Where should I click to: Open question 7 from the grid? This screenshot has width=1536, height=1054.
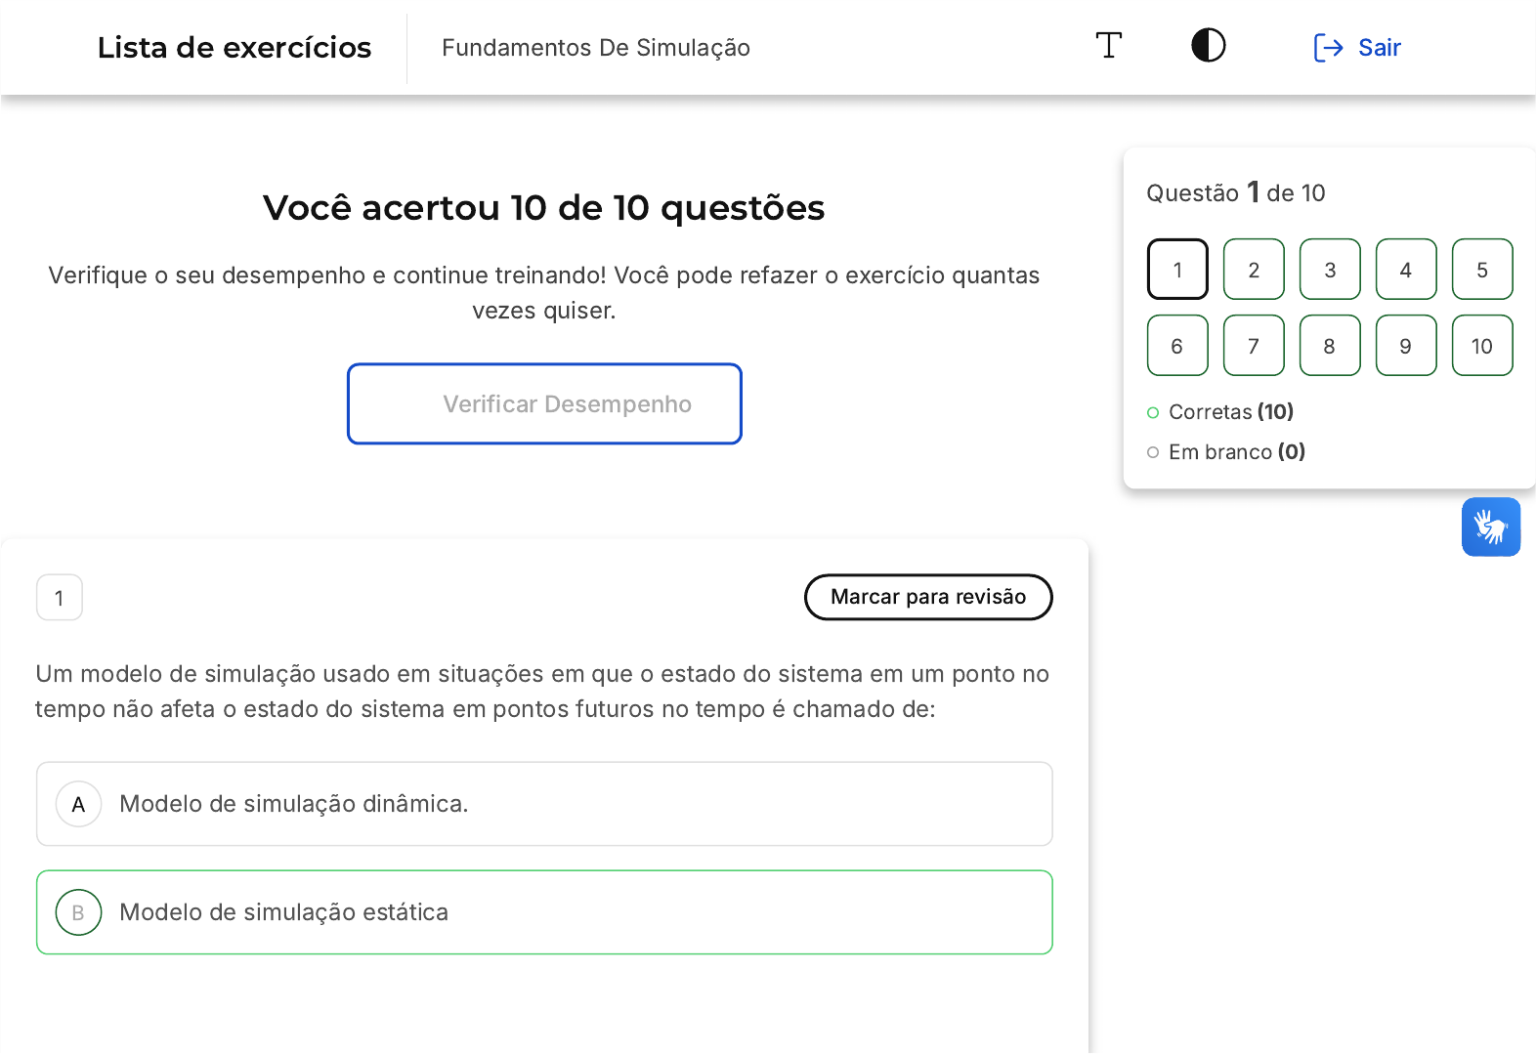(1254, 346)
